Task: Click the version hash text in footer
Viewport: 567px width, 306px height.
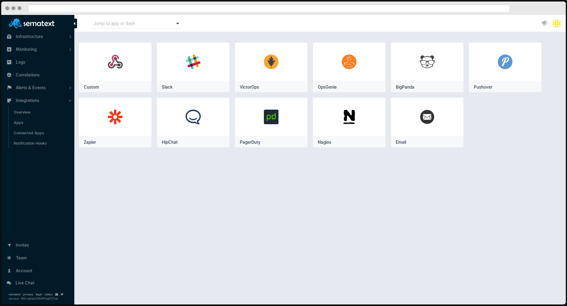Action: [x=39, y=299]
